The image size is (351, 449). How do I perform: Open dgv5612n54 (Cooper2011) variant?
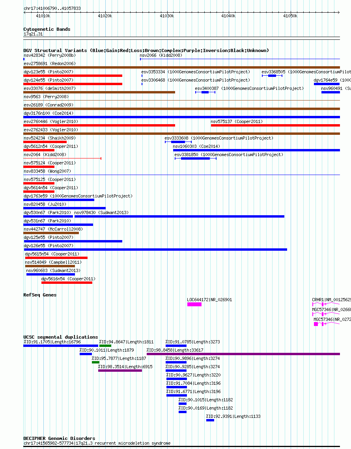click(x=51, y=147)
